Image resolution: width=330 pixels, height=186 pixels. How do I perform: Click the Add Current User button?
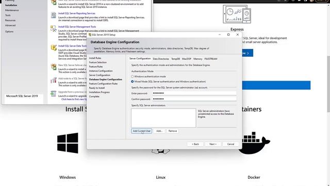coord(142,131)
